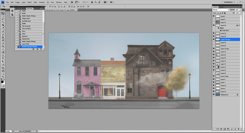This screenshot has height=133, width=245.
Task: Switch to the Paths tab
Action: click(x=221, y=7)
